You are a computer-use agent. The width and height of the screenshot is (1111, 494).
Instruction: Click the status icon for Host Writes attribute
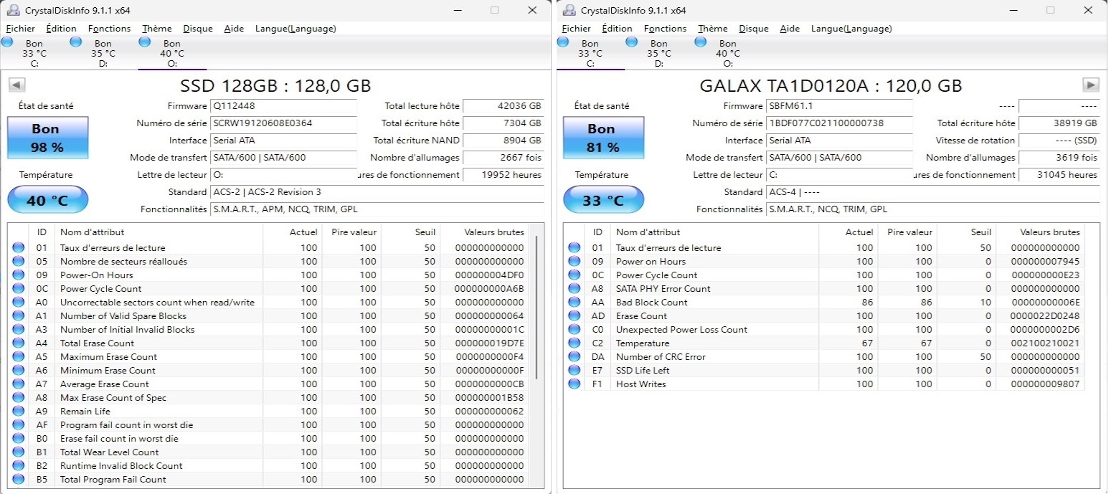[x=574, y=384]
